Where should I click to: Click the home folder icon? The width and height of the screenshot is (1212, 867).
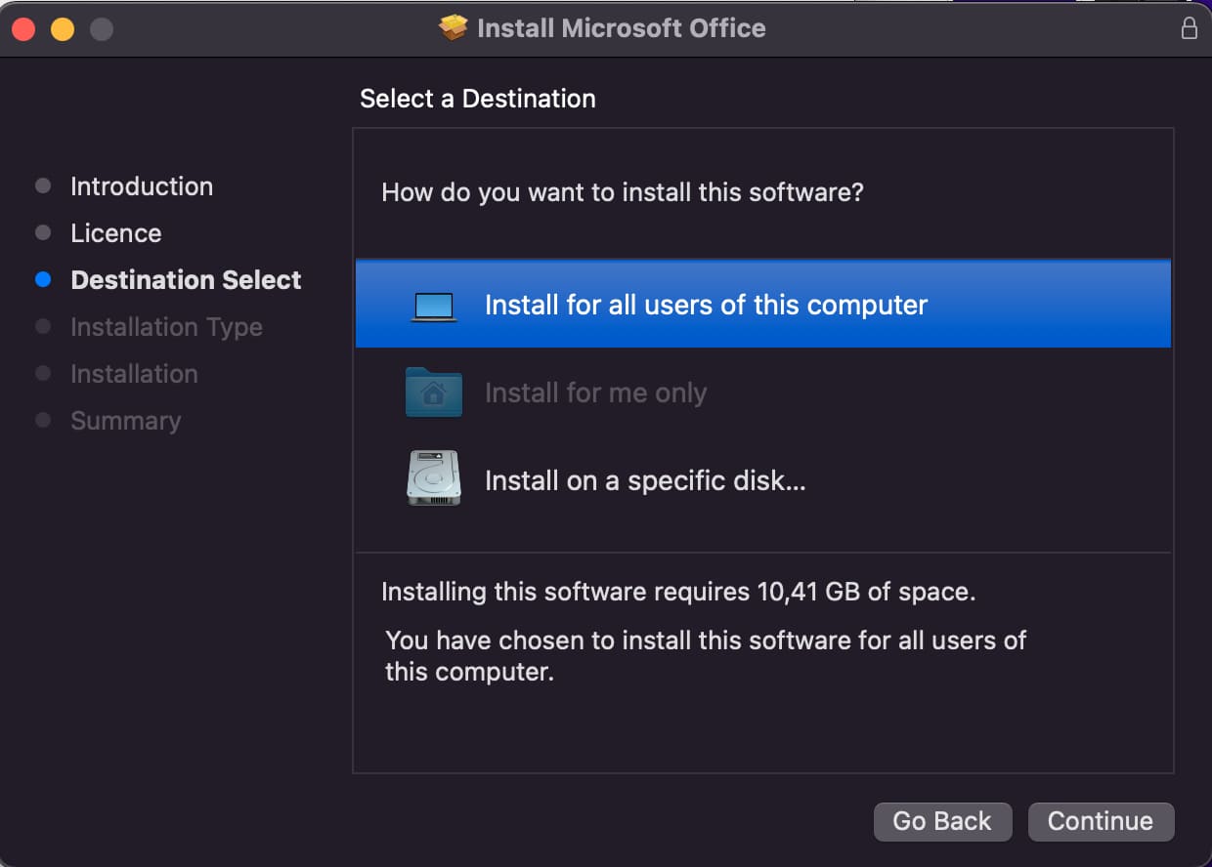[433, 392]
